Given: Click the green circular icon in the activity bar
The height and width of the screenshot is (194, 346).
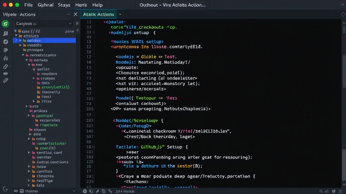Looking at the screenshot, I should coord(5,24).
